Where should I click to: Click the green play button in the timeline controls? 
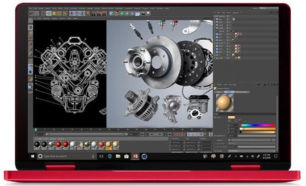pyautogui.click(x=156, y=135)
